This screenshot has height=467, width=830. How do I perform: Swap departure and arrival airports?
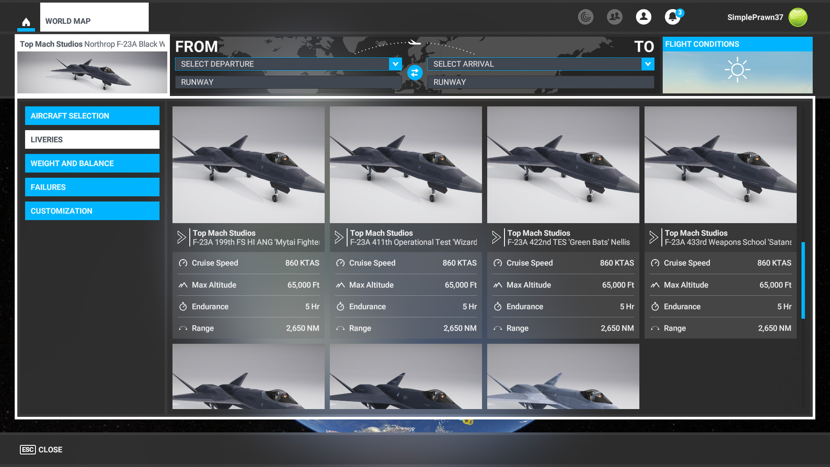coord(415,73)
